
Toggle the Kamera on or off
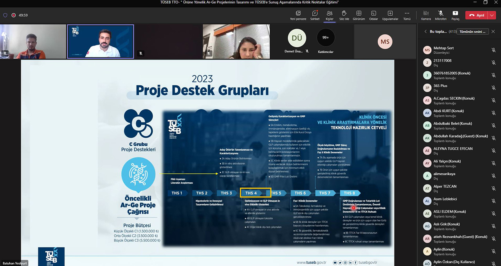point(426,15)
